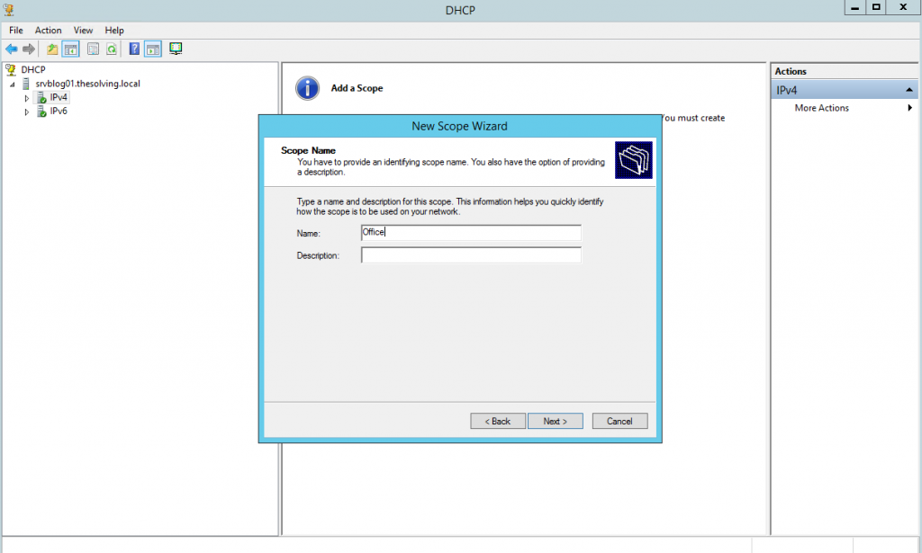The image size is (922, 553).
Task: Click the blue info icon beside Add a Scope
Action: 307,88
